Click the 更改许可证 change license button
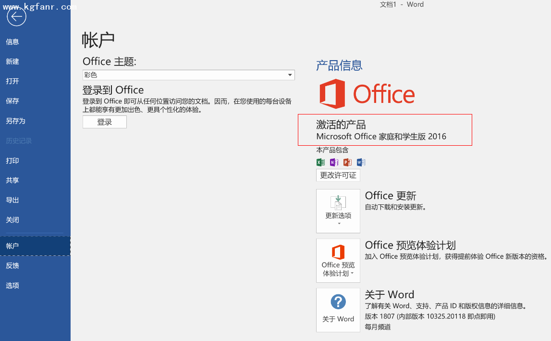Viewport: 551px width, 341px height. click(338, 175)
